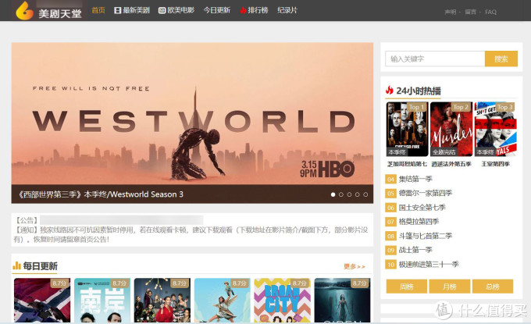Focus the 输入关键字 search field

pyautogui.click(x=435, y=59)
